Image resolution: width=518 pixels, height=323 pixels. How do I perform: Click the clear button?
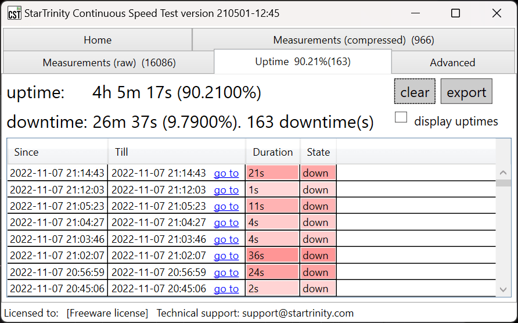[x=415, y=92]
